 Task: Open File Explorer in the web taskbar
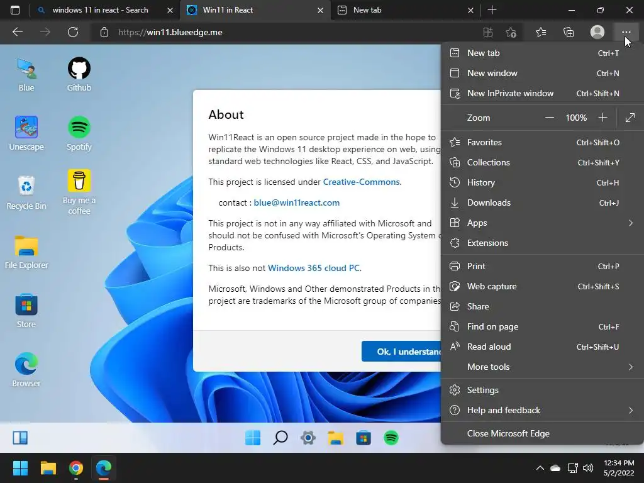tap(336, 438)
